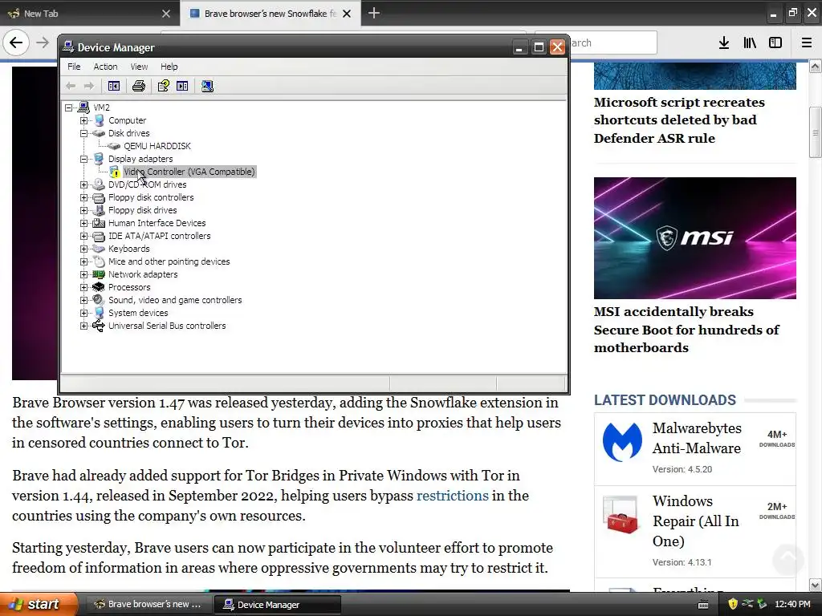Click the Properties toolbar icon with question mark

coord(164,86)
